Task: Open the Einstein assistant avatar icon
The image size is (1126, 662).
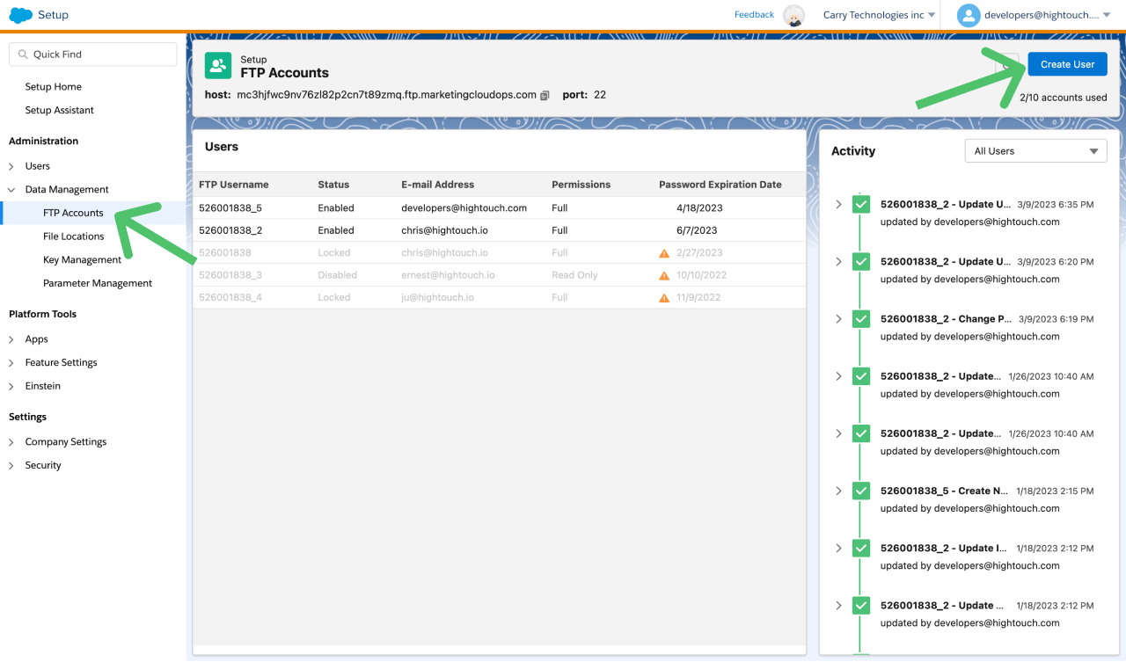Action: pos(793,15)
